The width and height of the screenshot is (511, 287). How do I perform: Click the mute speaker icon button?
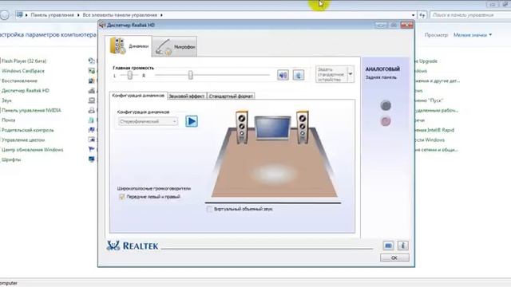tap(283, 75)
